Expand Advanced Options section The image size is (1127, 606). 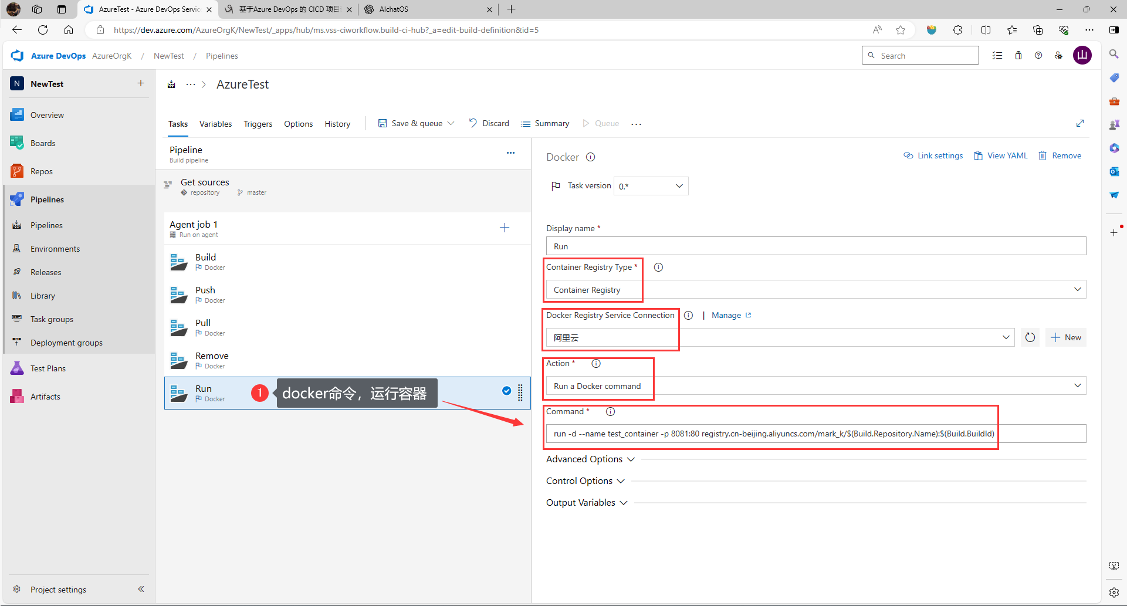(x=590, y=459)
